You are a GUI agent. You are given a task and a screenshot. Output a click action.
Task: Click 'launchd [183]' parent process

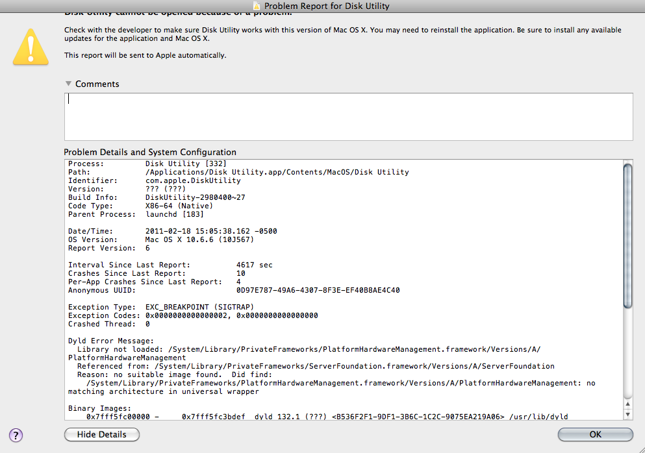[175, 214]
